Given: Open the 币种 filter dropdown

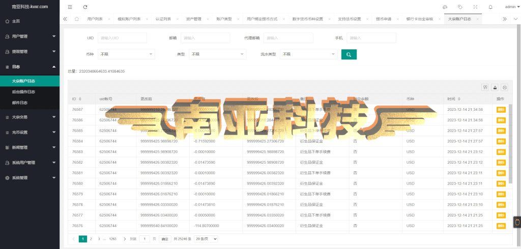Looking at the screenshot, I should click(126, 54).
